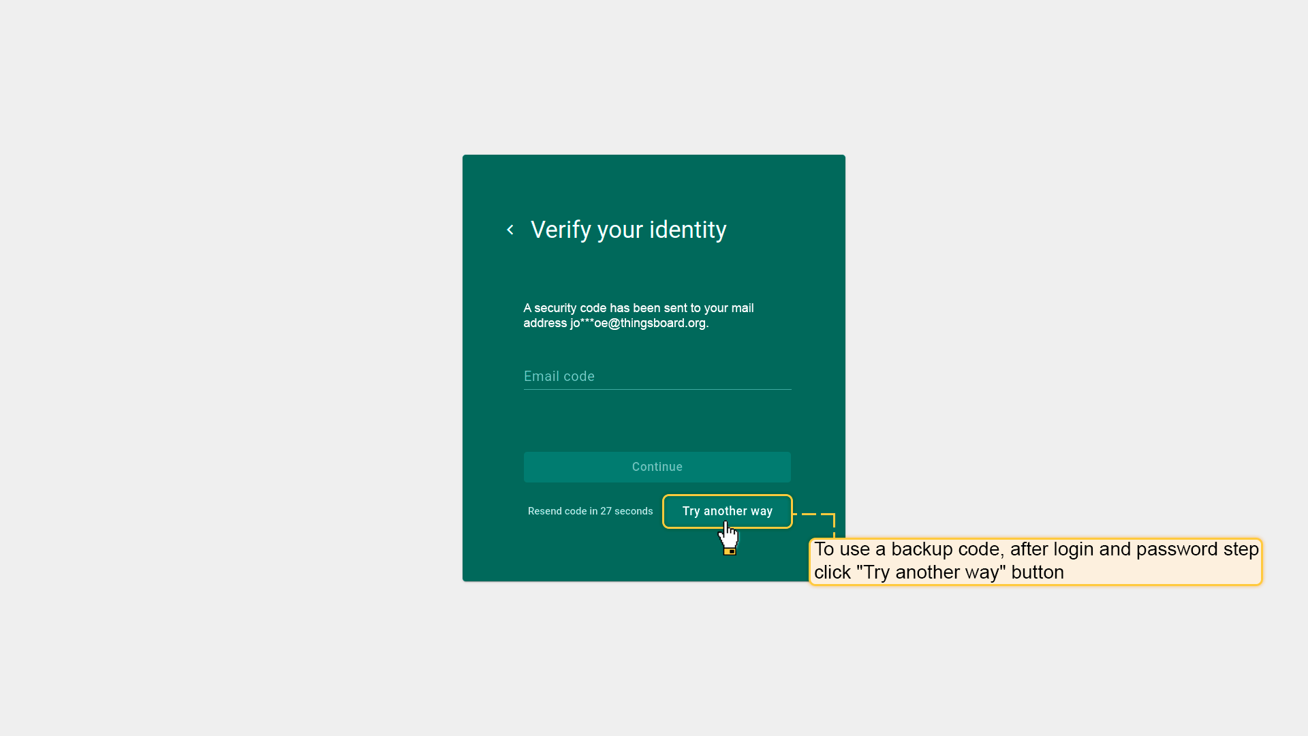Click the Resend code countdown text
Image resolution: width=1308 pixels, height=736 pixels.
[x=590, y=511]
